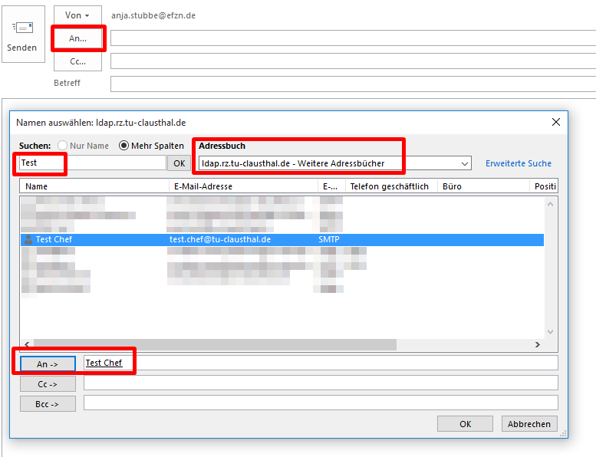Add the contact with the An -> button

click(48, 363)
